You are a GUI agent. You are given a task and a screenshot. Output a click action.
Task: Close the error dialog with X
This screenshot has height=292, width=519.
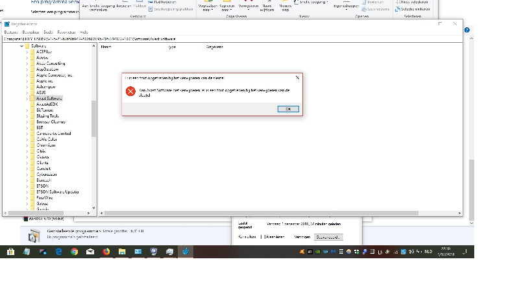pos(297,77)
